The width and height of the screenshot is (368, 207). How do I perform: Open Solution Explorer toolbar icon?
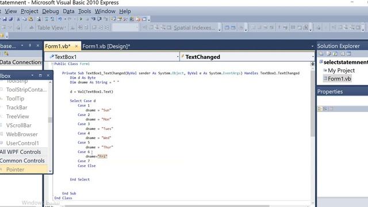click(x=113, y=19)
